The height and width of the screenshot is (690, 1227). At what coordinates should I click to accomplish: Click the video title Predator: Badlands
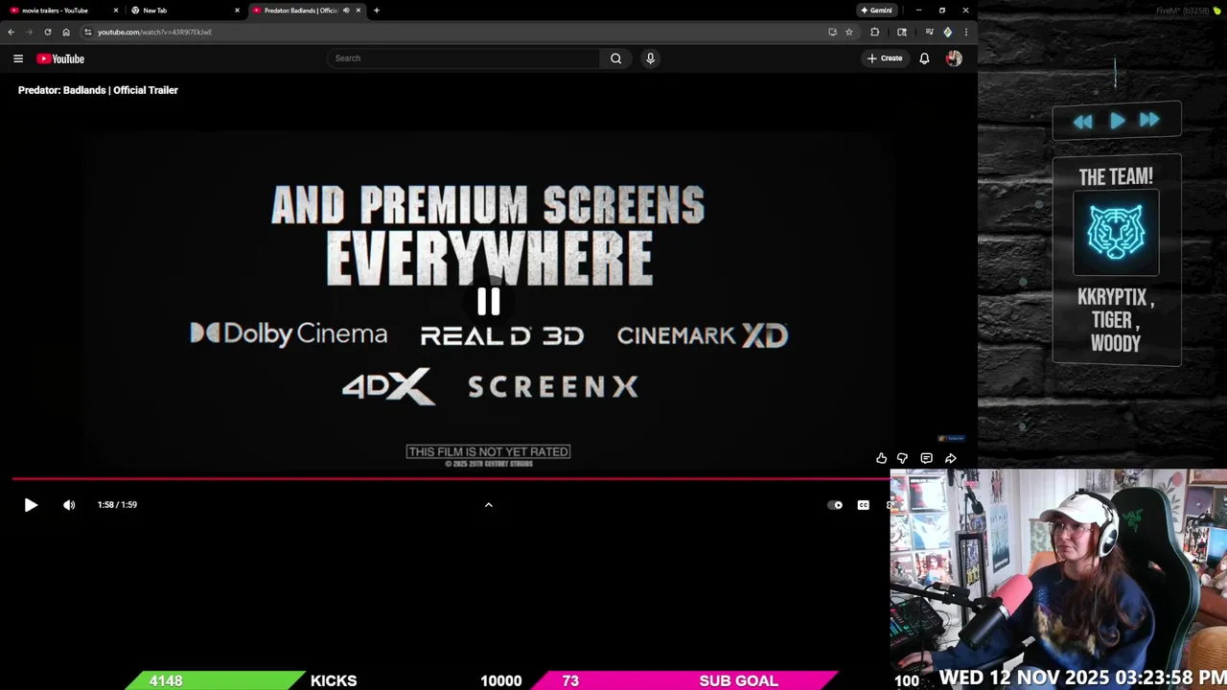98,90
